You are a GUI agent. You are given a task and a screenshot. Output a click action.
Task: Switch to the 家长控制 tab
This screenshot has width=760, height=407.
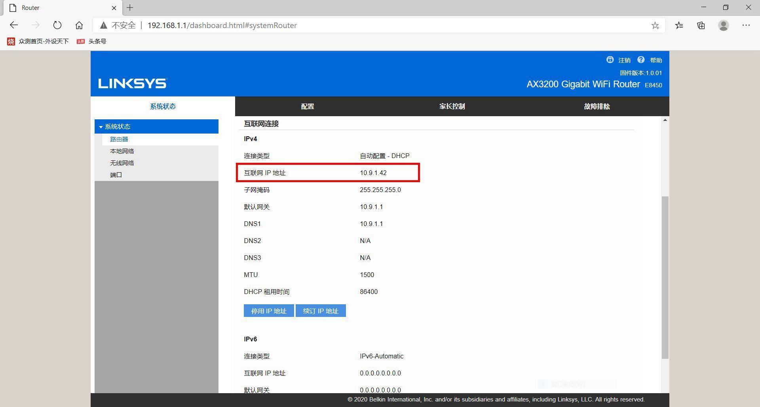(452, 106)
